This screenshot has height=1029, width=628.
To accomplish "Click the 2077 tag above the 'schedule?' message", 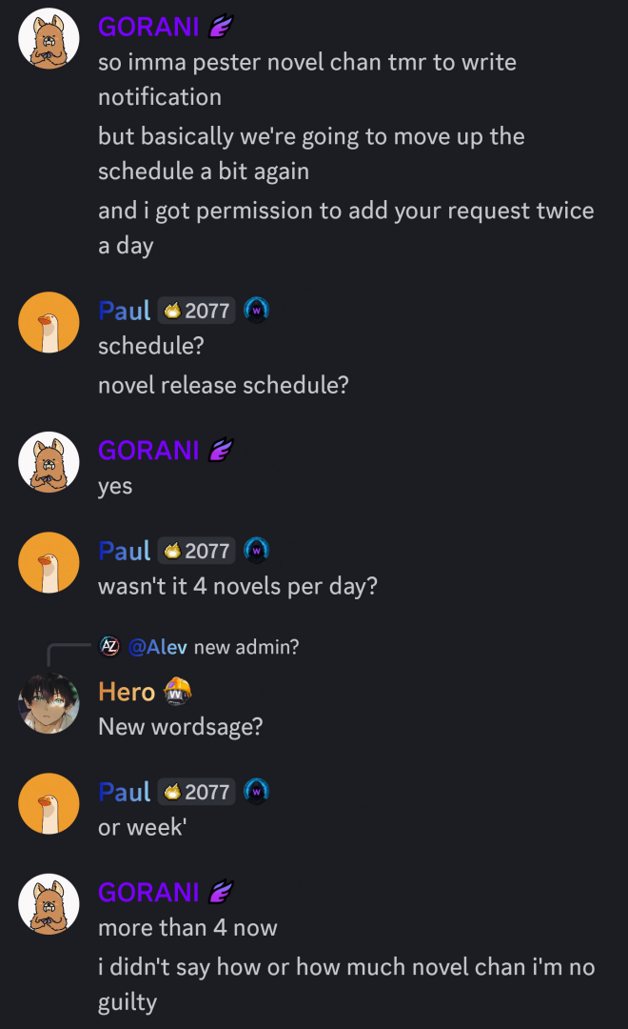I will click(197, 311).
